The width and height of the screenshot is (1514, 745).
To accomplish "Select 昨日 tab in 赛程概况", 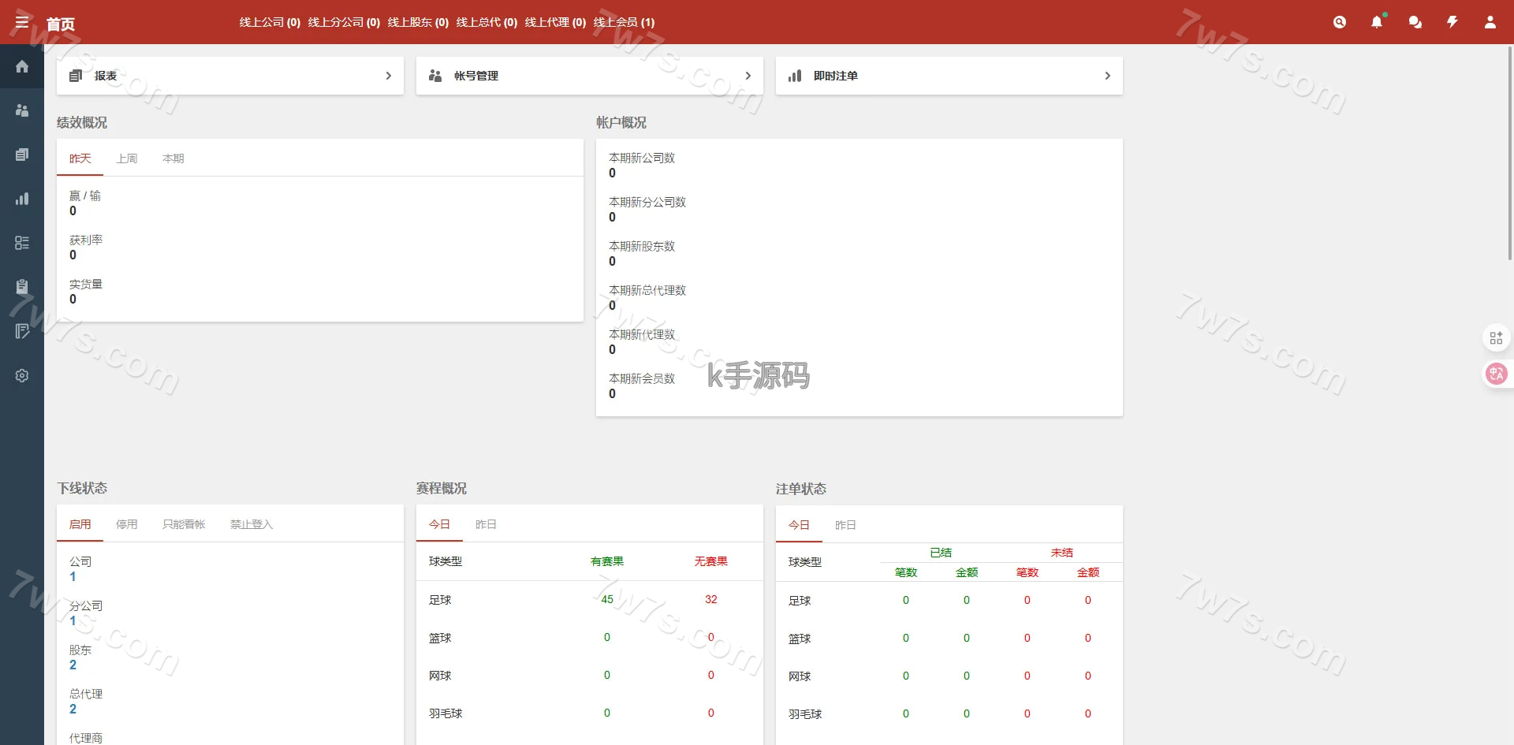I will (486, 524).
